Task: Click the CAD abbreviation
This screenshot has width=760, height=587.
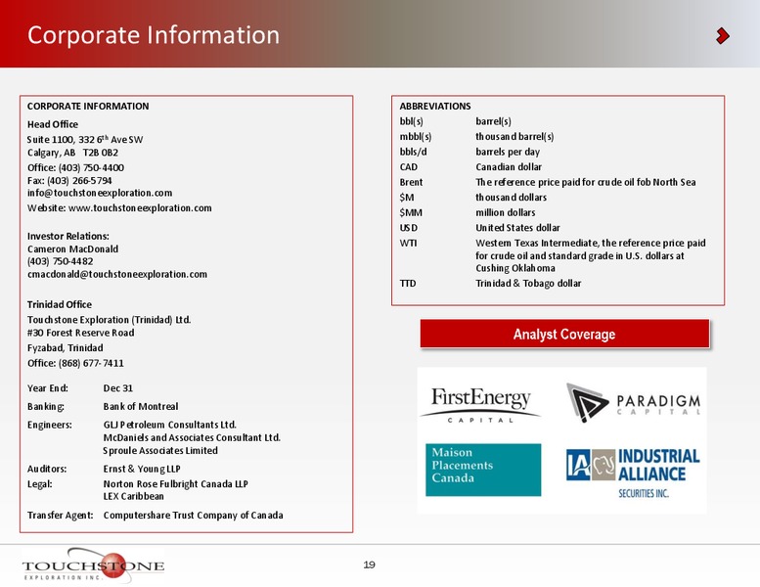Action: coord(409,167)
